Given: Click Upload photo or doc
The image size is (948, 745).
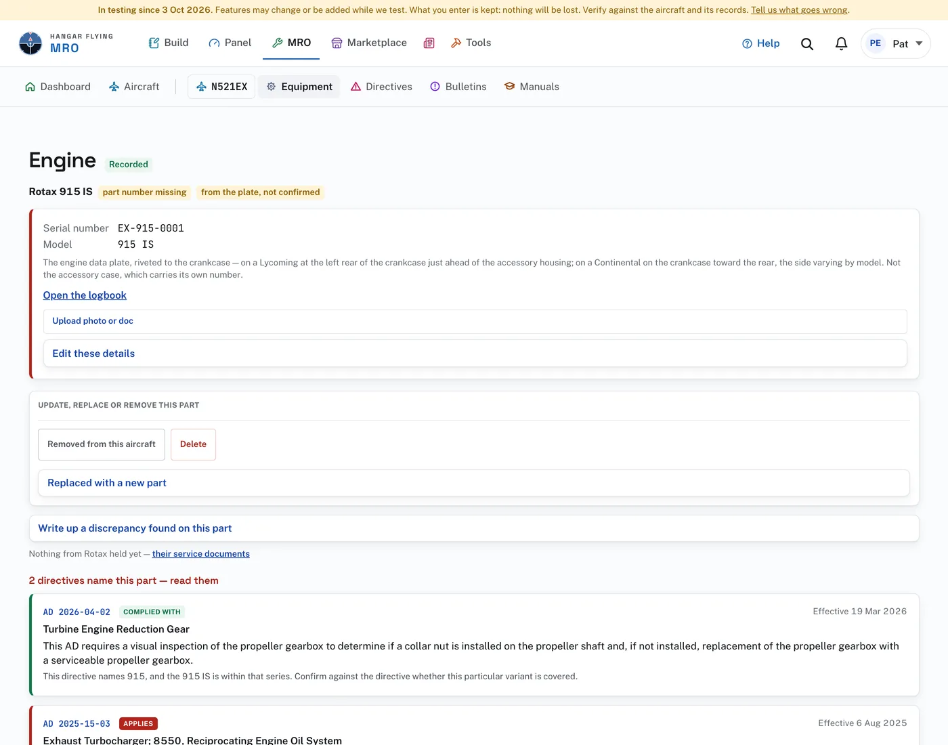Looking at the screenshot, I should pyautogui.click(x=475, y=322).
